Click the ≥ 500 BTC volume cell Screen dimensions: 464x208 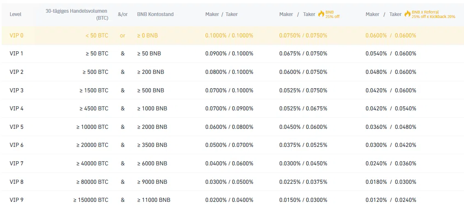[95, 72]
